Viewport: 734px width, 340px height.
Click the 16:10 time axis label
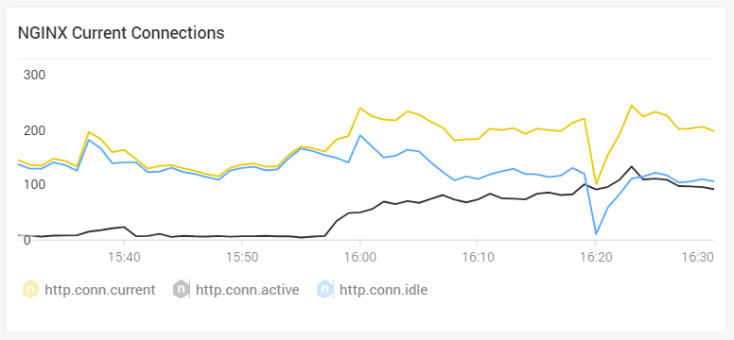pos(477,256)
